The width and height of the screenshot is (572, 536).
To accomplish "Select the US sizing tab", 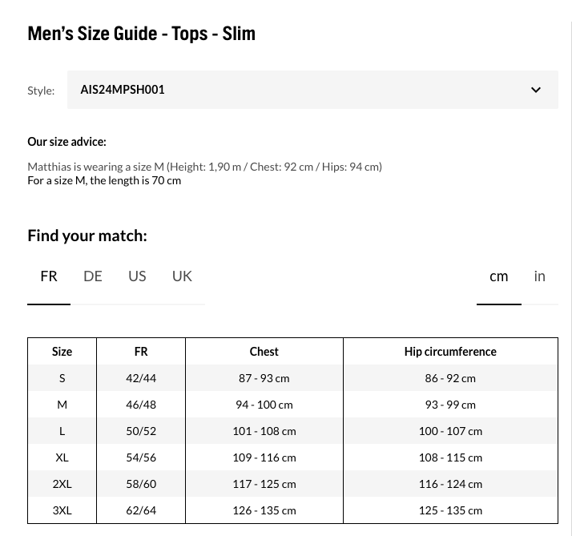I will point(137,276).
